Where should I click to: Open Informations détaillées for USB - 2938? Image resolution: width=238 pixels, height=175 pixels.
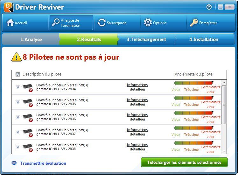point(137,147)
